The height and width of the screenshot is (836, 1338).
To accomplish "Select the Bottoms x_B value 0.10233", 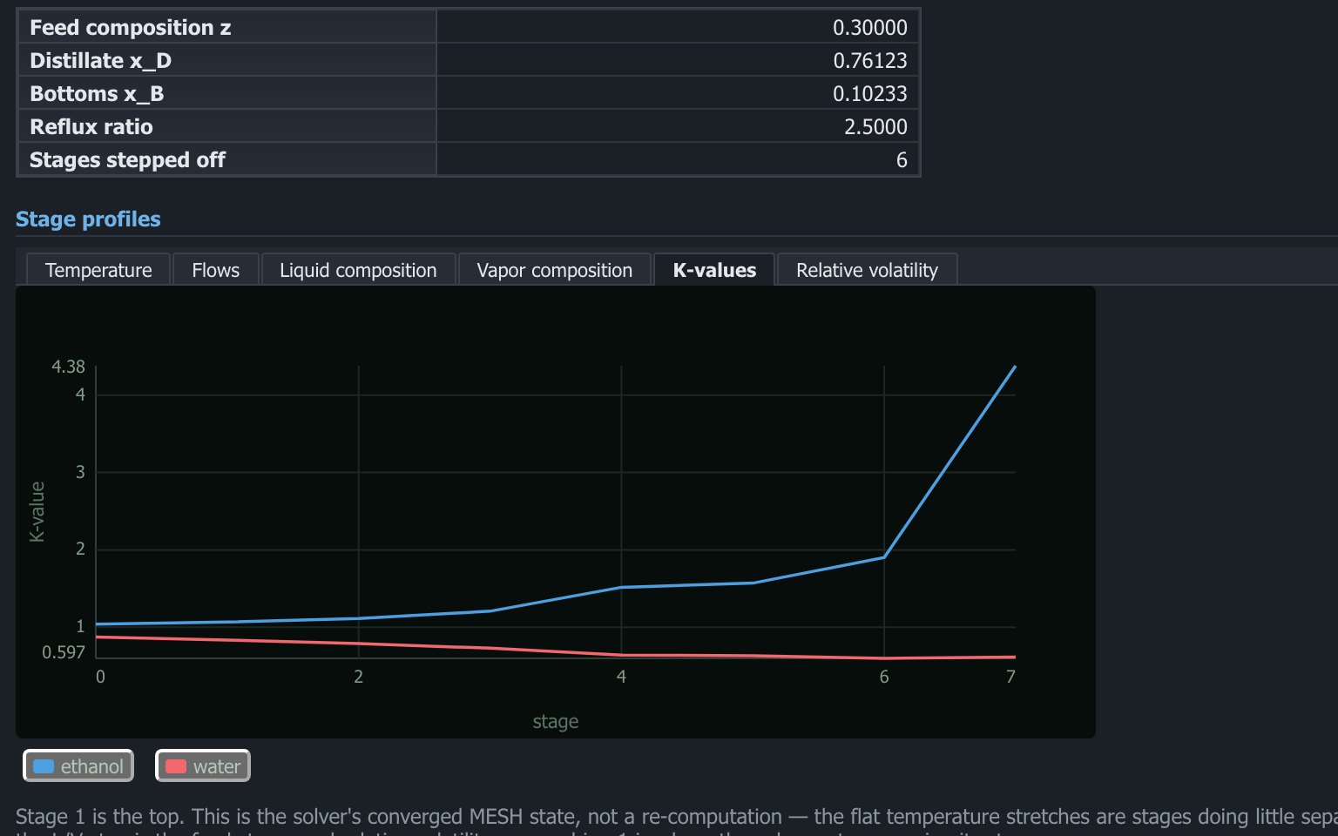I will pos(869,94).
